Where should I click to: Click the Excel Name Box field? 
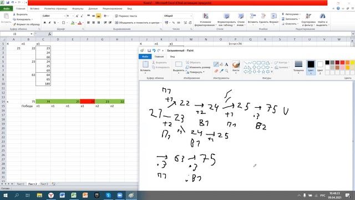point(15,34)
